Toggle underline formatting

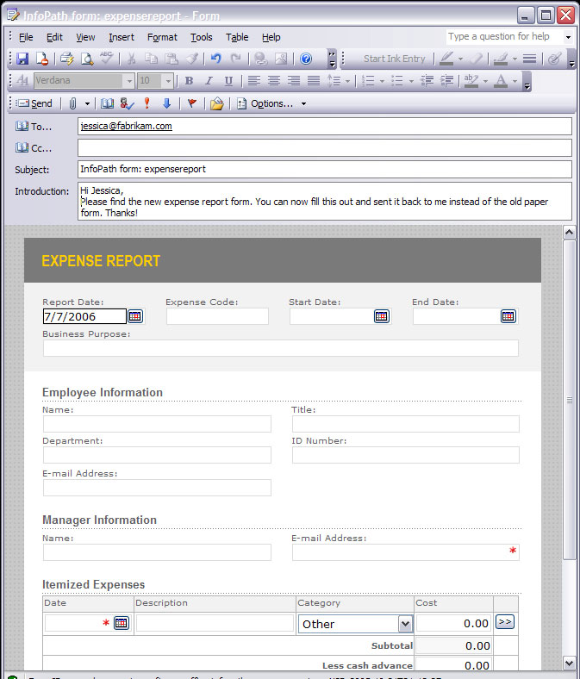(x=228, y=81)
